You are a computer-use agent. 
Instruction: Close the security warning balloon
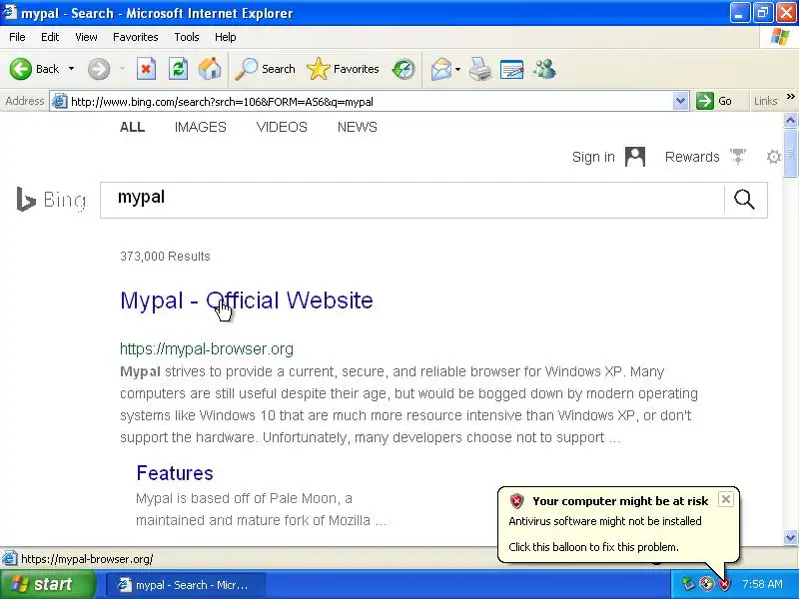click(726, 499)
